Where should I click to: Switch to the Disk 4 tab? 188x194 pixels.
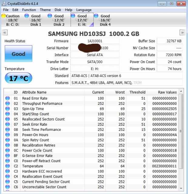(x=105, y=20)
